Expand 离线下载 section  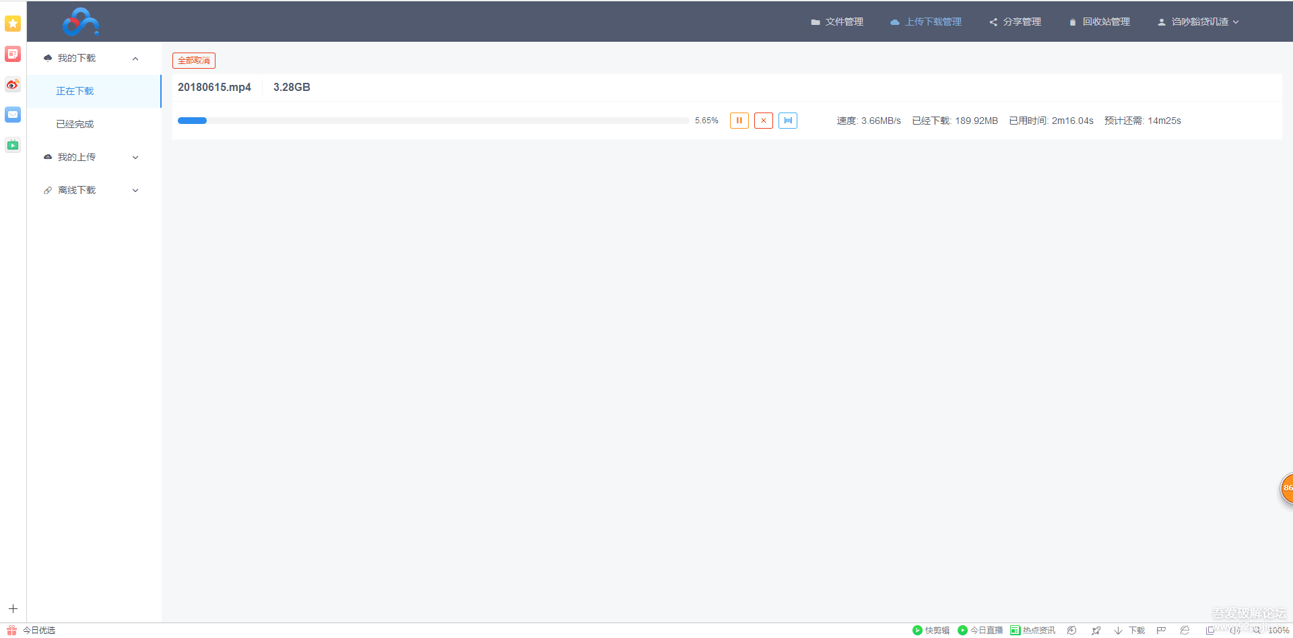(94, 190)
